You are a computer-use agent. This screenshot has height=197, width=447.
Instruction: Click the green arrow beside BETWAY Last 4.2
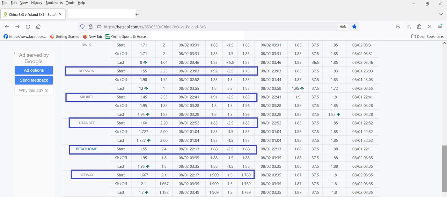(x=147, y=192)
